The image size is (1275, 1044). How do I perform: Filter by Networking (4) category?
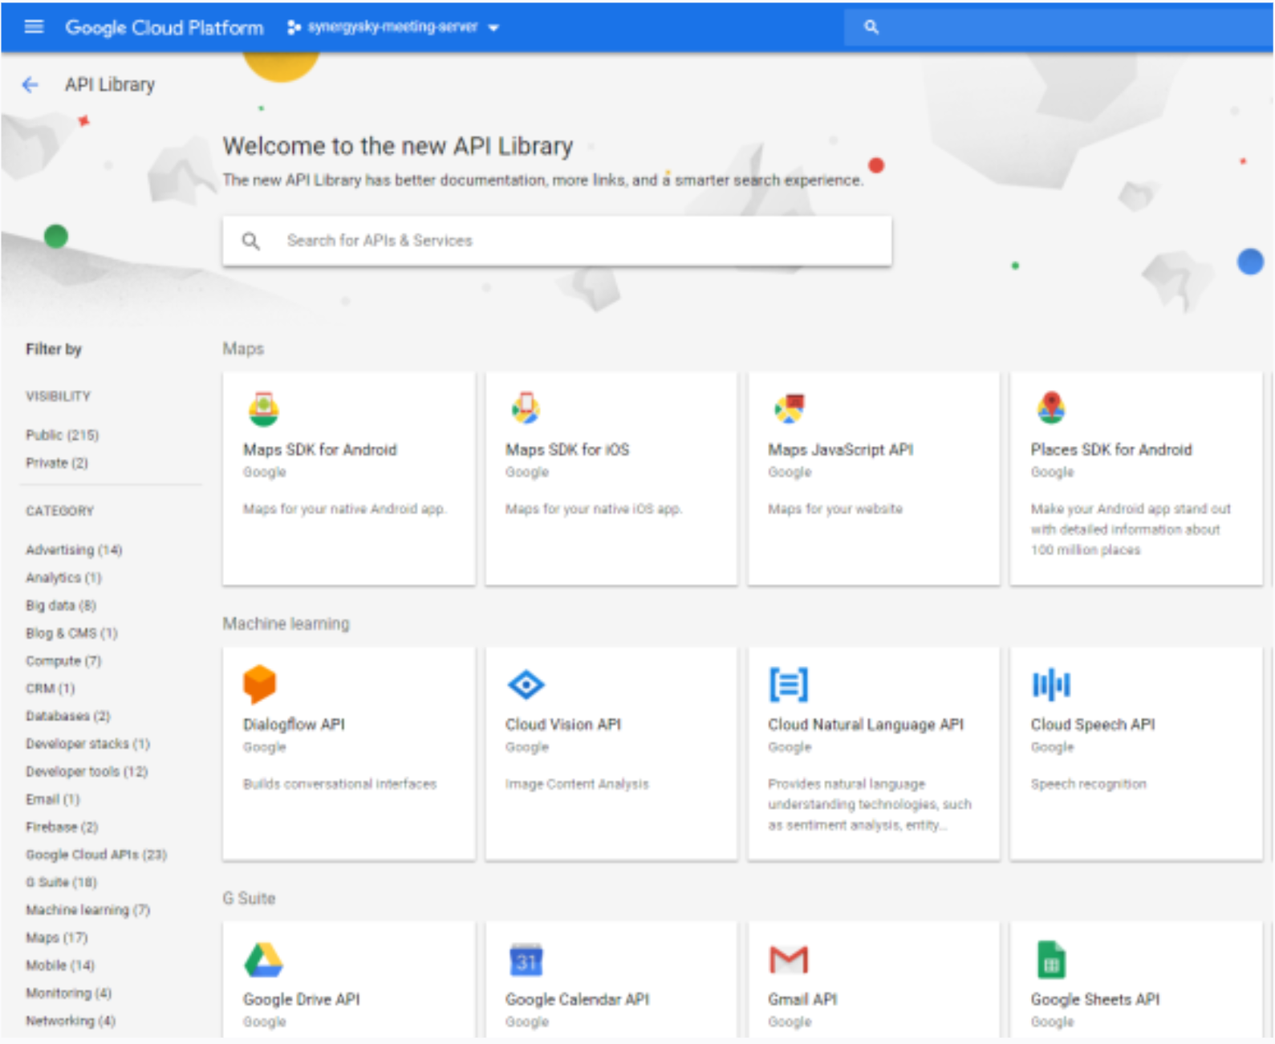[x=71, y=1021]
